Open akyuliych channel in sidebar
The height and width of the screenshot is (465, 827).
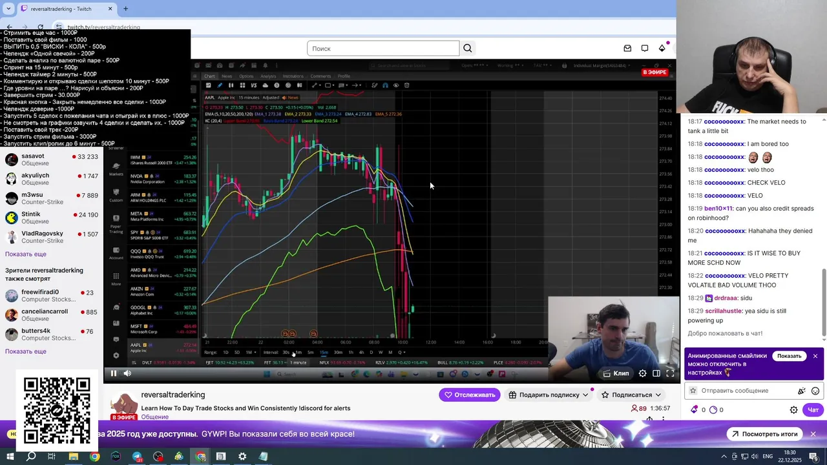[x=52, y=179]
